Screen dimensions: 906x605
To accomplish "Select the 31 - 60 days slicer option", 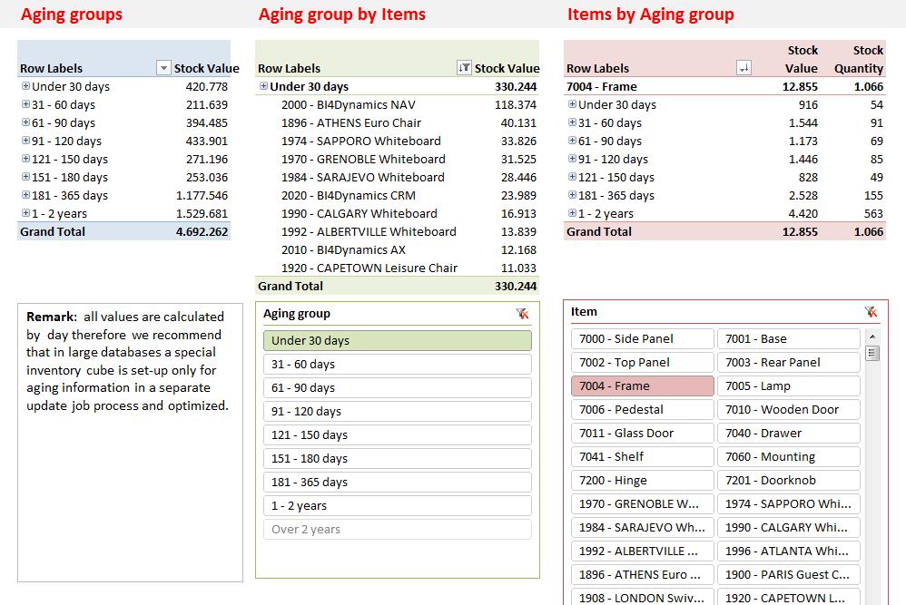I will [x=397, y=364].
